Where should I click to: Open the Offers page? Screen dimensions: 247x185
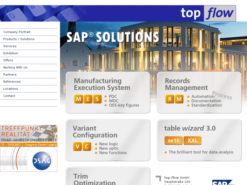(x=8, y=60)
